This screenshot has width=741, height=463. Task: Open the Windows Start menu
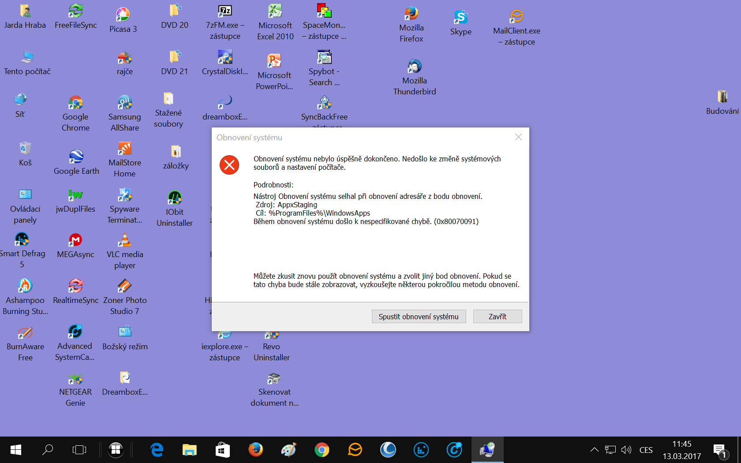(x=16, y=450)
